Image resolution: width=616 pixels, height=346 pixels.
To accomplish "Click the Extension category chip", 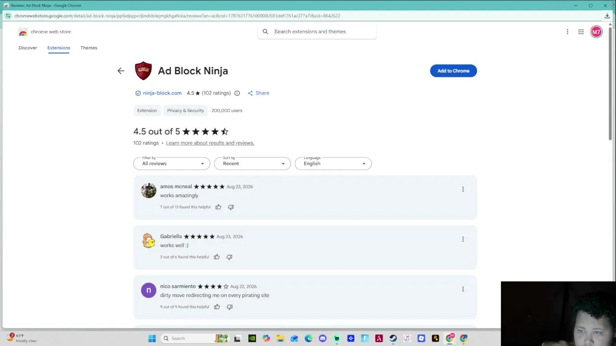I will [147, 111].
